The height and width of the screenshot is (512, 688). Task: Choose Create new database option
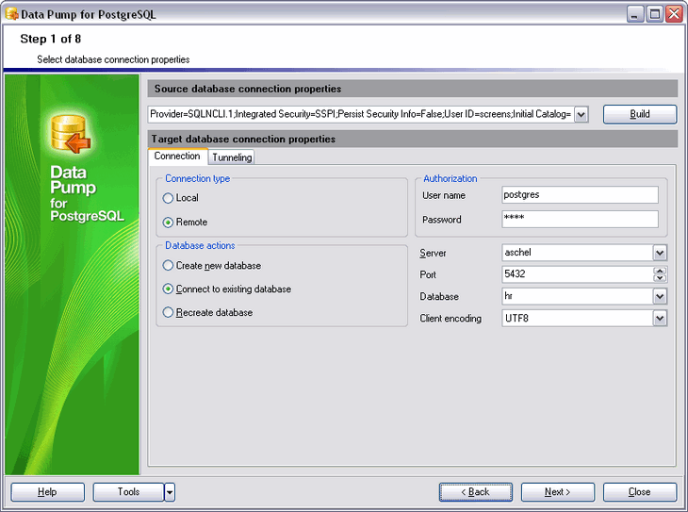coord(169,266)
